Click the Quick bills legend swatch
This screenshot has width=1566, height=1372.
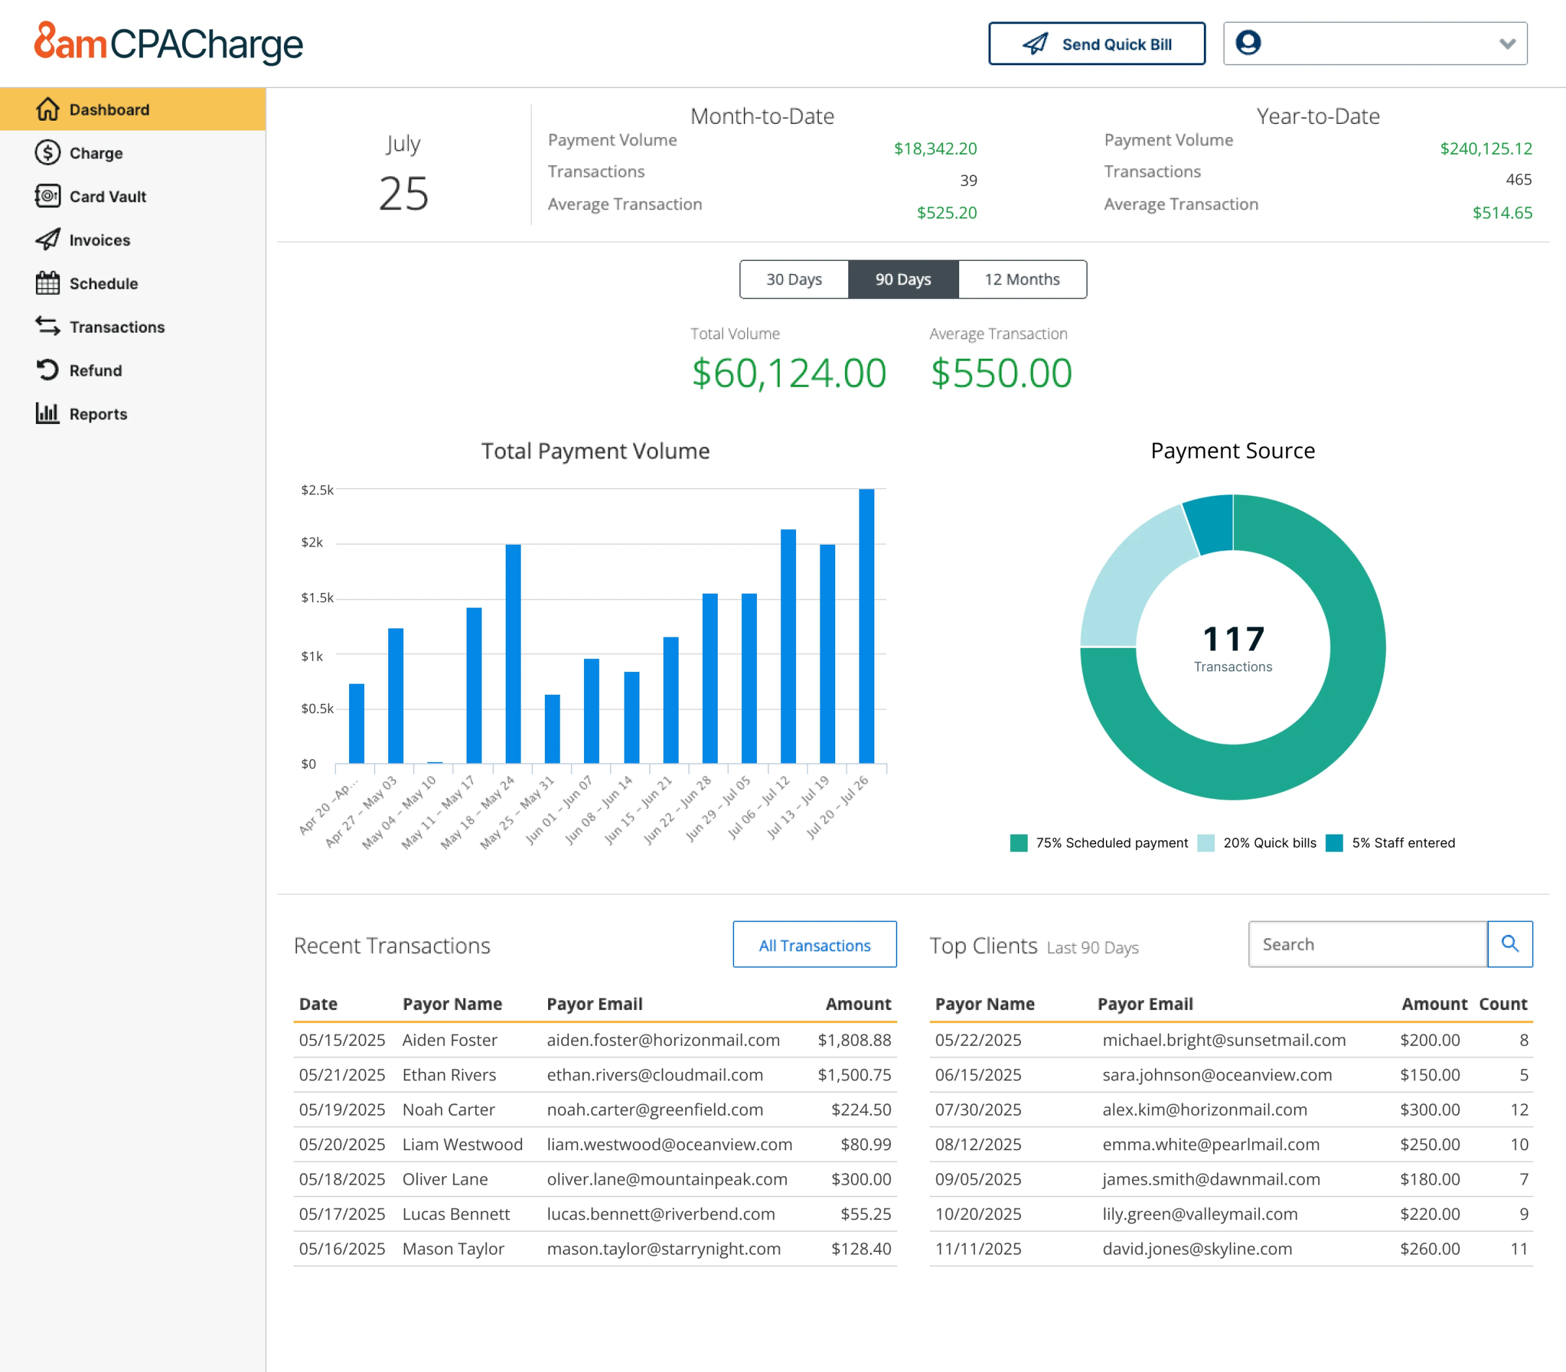[x=1206, y=843]
